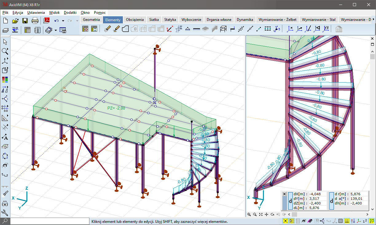Close the coordinate window with the X button
376x225 pixels.
coord(284,194)
